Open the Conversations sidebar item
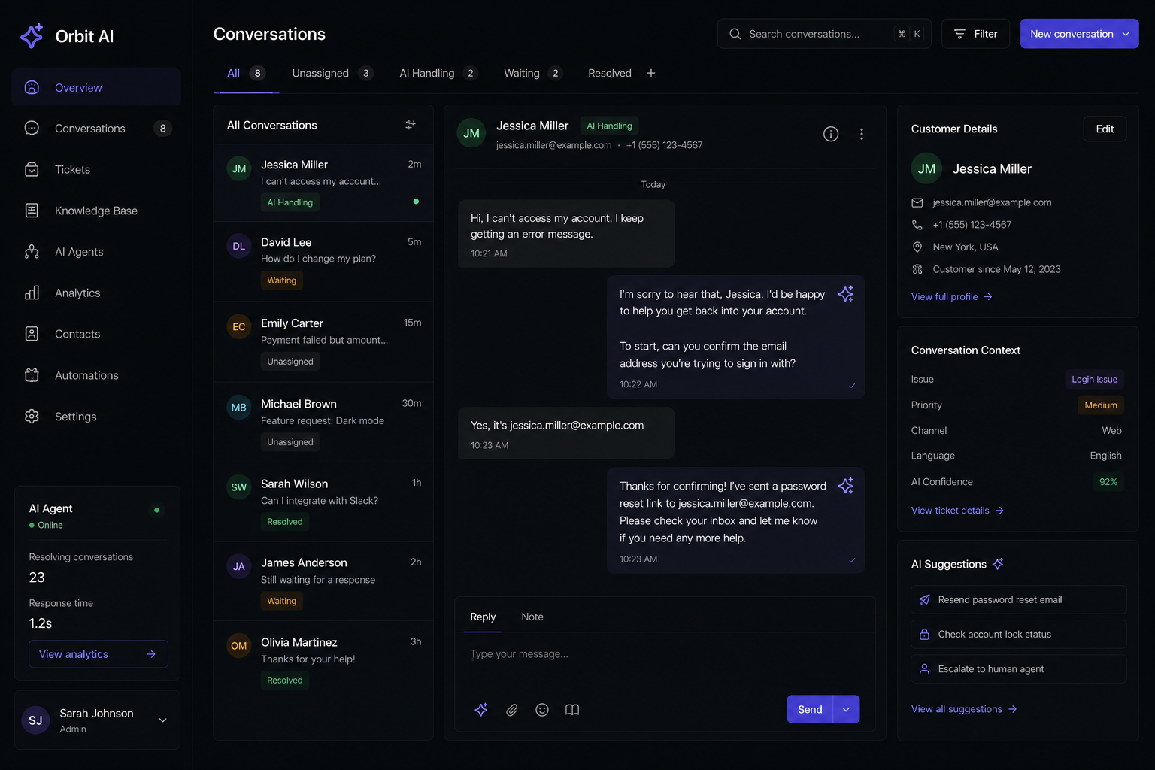Viewport: 1155px width, 770px height. pyautogui.click(x=96, y=129)
